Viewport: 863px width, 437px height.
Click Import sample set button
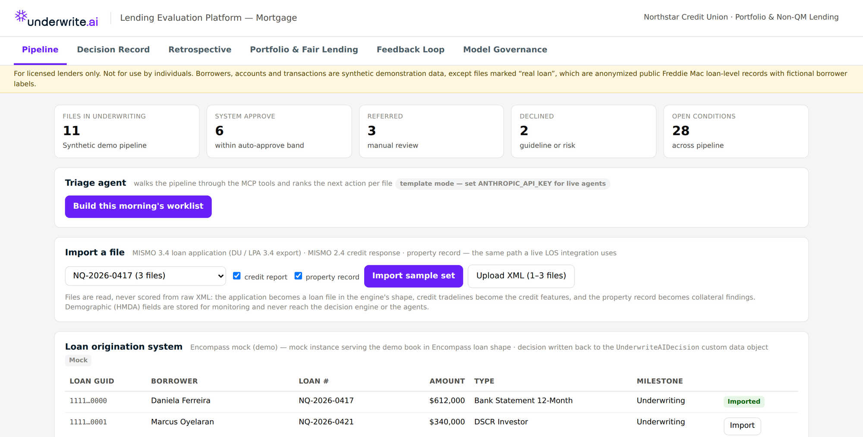pyautogui.click(x=413, y=276)
